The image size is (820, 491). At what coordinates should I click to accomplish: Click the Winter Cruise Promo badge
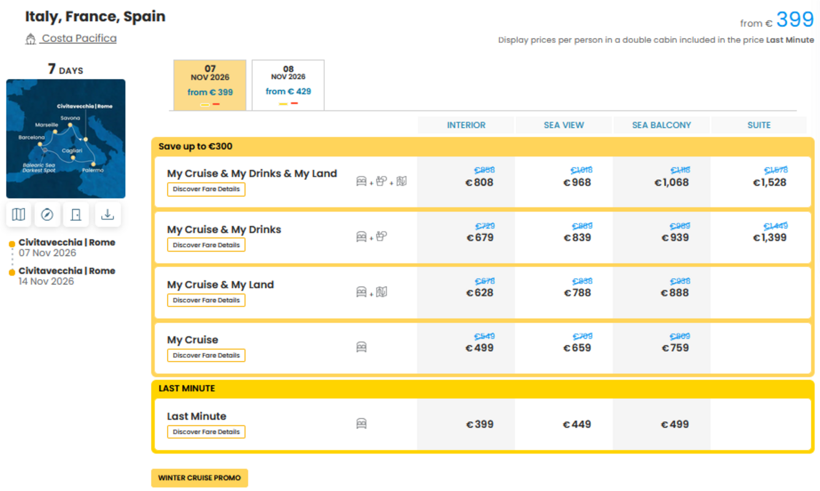[199, 478]
